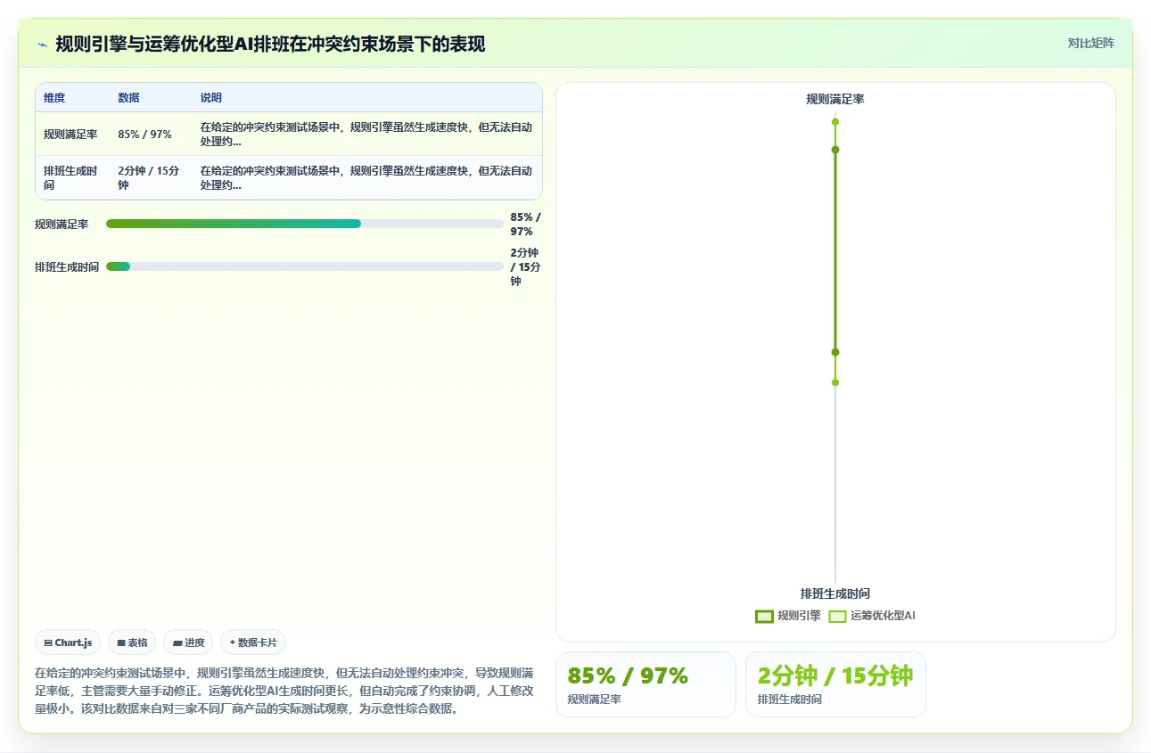Select the 进度 tag chip
This screenshot has height=753, width=1151.
(188, 643)
